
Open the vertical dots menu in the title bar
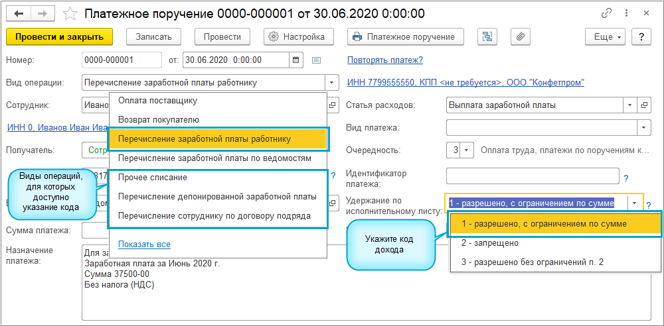click(626, 13)
